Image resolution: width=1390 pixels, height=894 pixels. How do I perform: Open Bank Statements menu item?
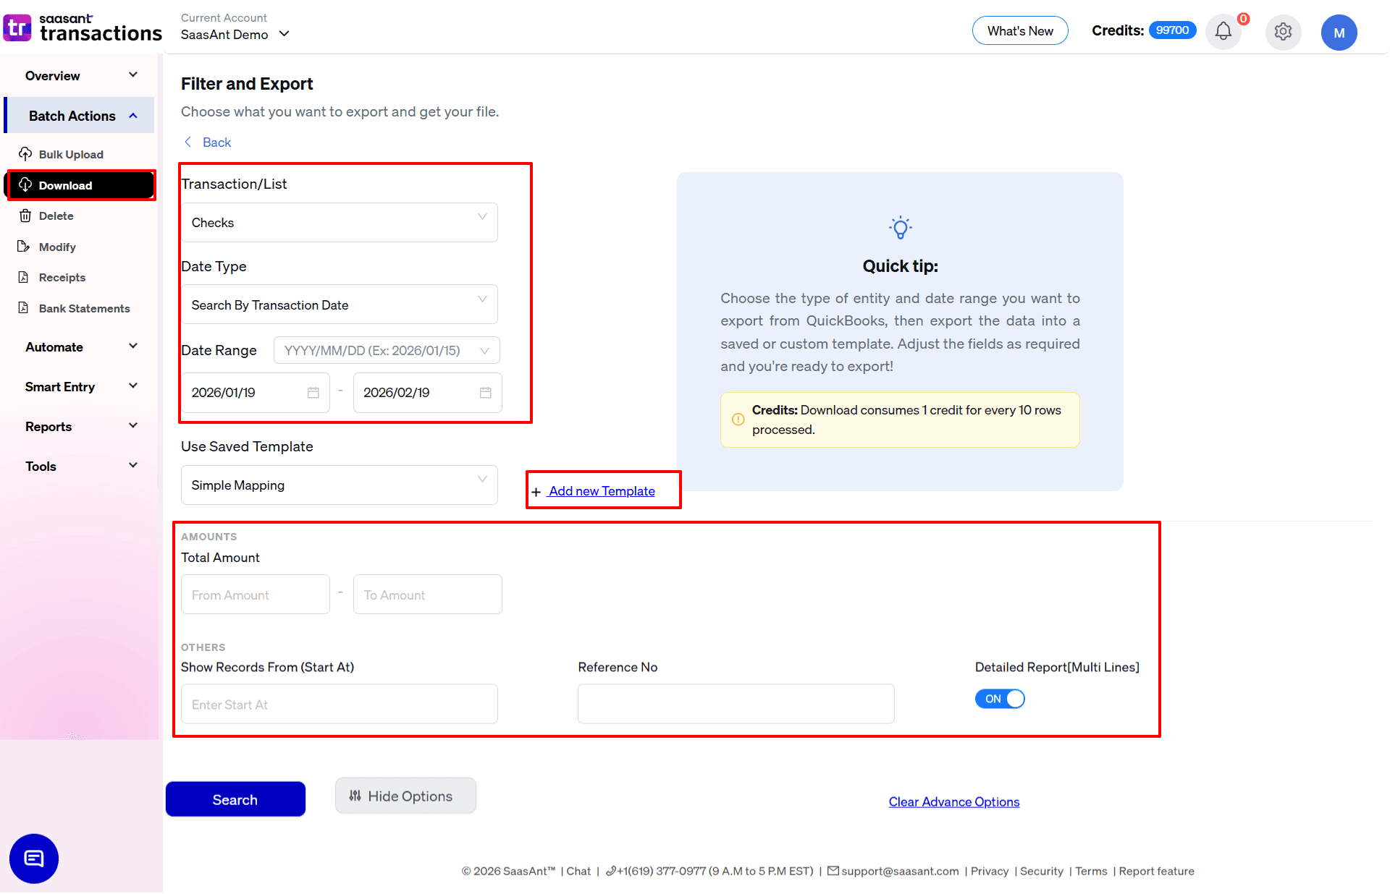tap(84, 309)
